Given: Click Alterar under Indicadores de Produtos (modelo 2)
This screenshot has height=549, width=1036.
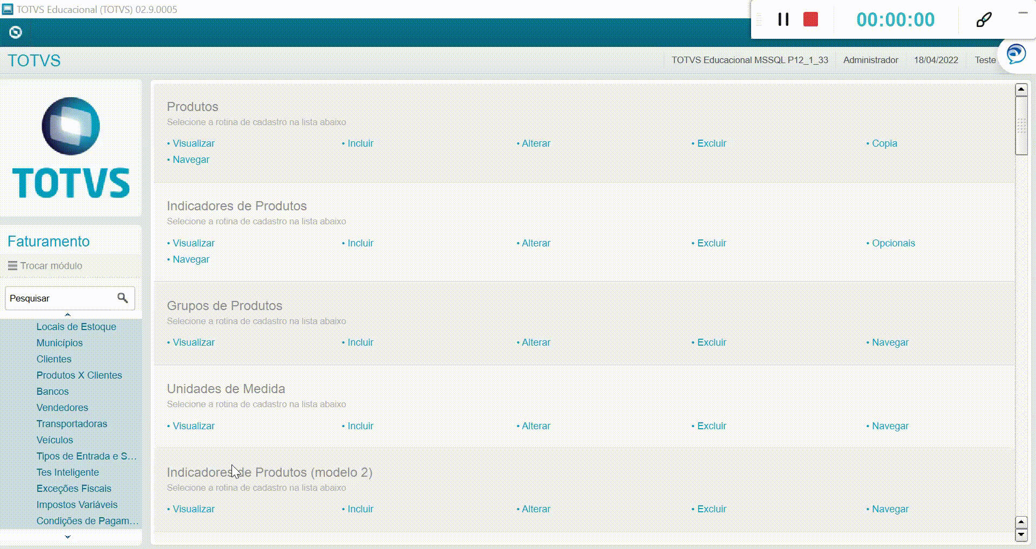Looking at the screenshot, I should coord(536,509).
